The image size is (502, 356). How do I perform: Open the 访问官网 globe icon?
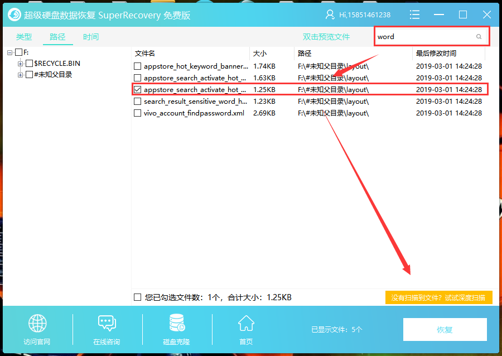37,323
